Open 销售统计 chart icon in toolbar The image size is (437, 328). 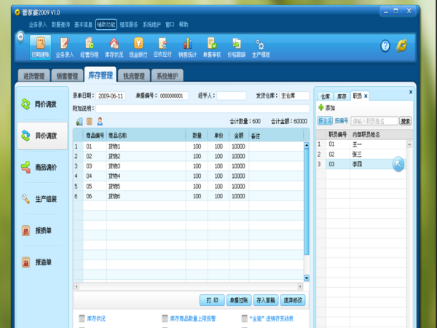pos(187,47)
